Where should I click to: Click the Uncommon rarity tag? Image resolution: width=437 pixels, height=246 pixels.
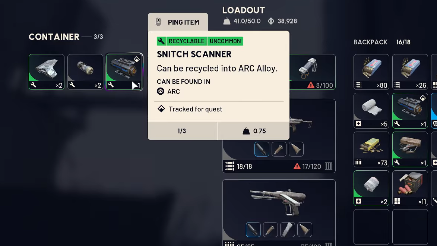[x=225, y=41]
